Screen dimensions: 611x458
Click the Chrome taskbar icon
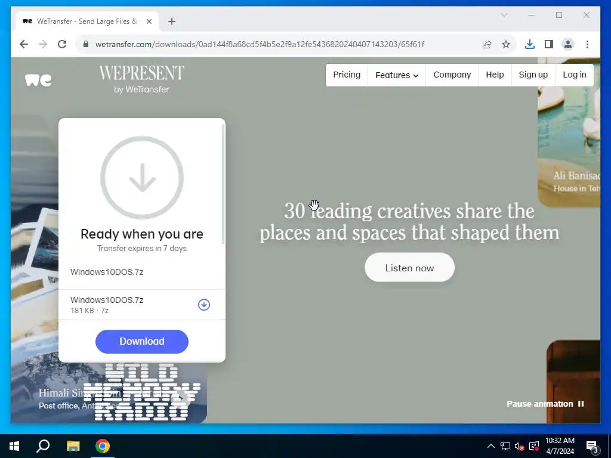pyautogui.click(x=103, y=446)
